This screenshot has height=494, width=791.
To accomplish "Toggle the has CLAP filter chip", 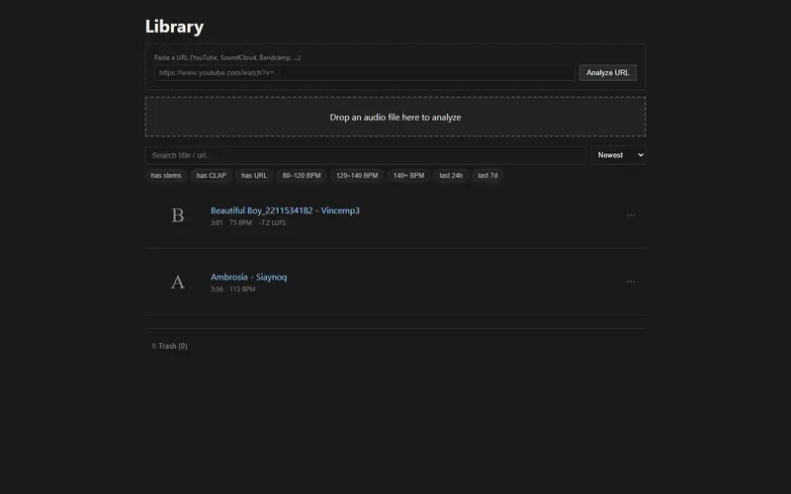I will (x=211, y=176).
